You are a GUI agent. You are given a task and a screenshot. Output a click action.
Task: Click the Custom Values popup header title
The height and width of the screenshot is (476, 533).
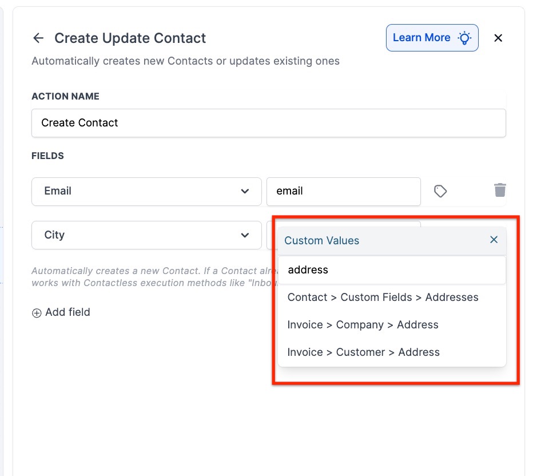click(x=322, y=240)
